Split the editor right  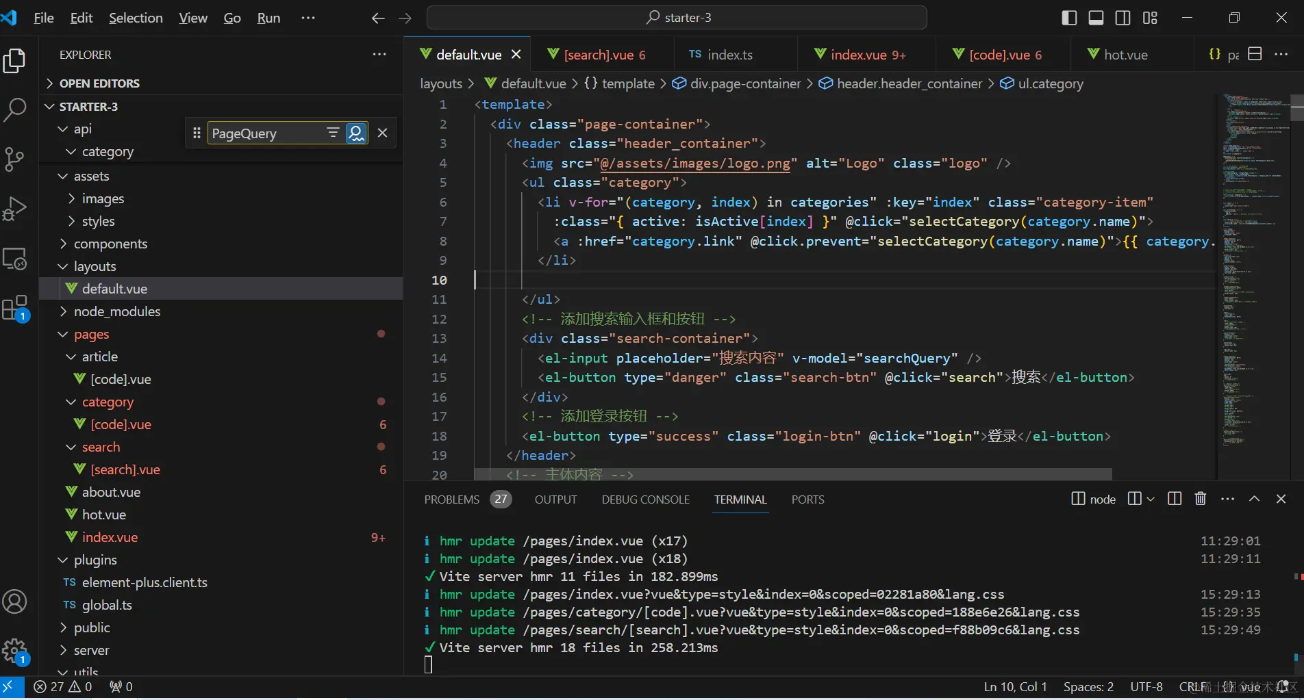[x=1255, y=54]
